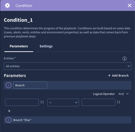Expand the equals operator dropdown
135x132 pixels.
tap(63, 102)
